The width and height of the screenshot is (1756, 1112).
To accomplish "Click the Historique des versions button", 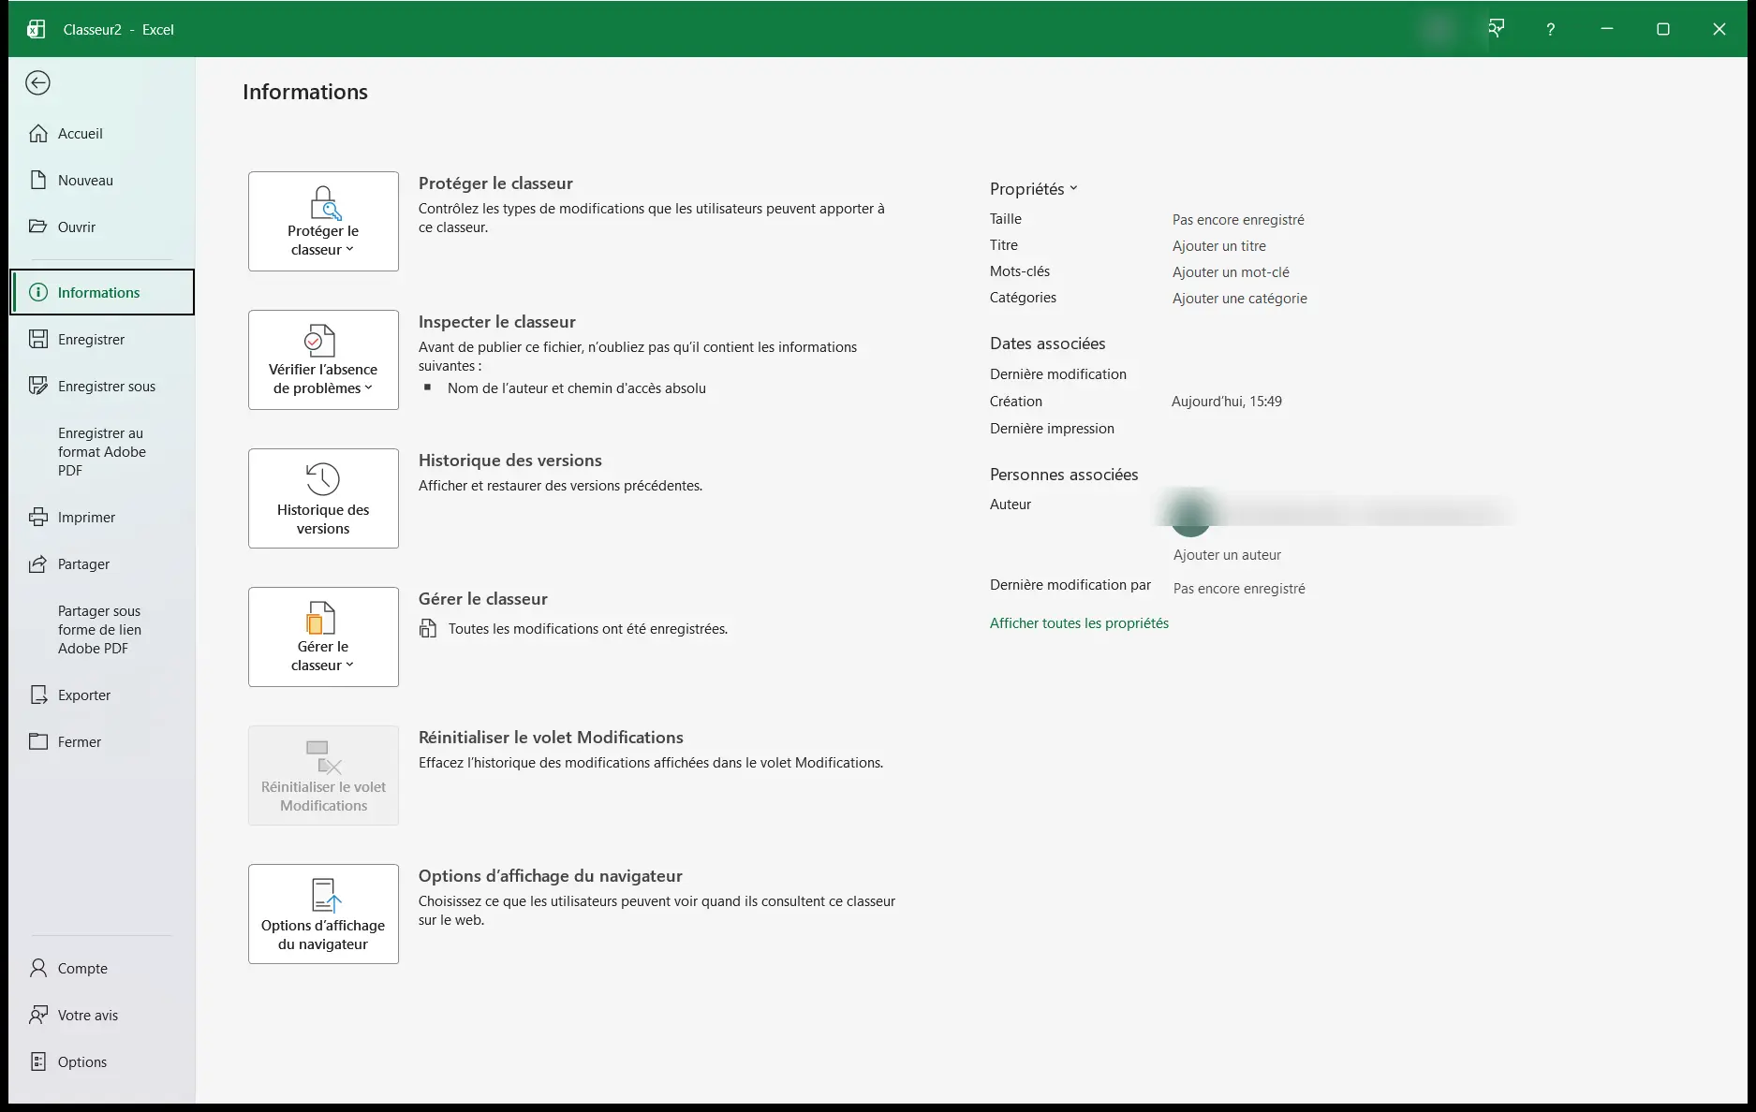I will pyautogui.click(x=323, y=498).
